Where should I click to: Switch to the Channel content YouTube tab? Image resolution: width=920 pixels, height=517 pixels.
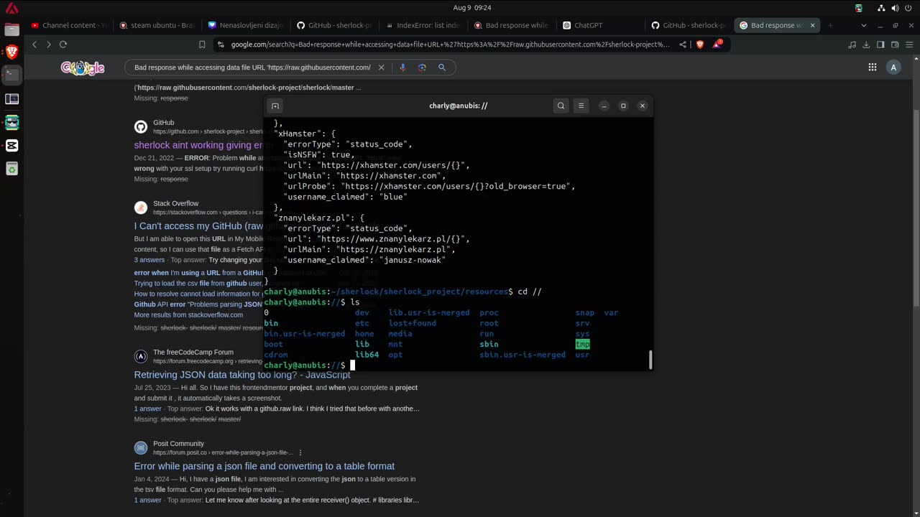(x=68, y=25)
